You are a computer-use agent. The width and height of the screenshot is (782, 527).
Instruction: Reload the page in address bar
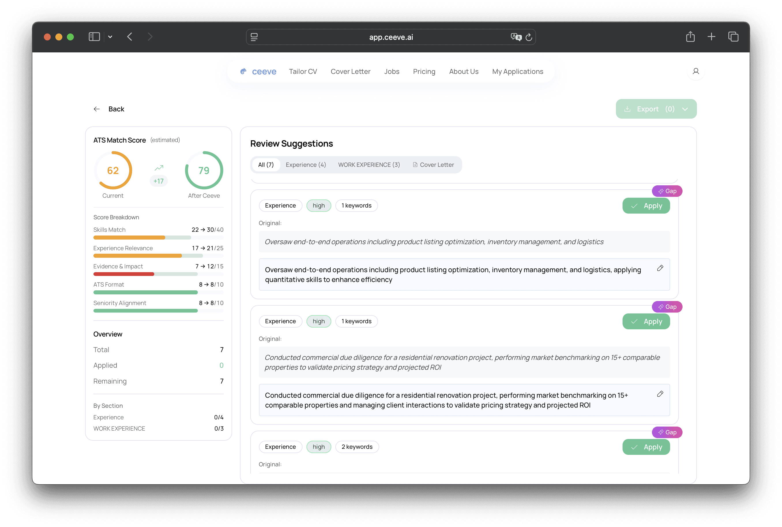(529, 37)
